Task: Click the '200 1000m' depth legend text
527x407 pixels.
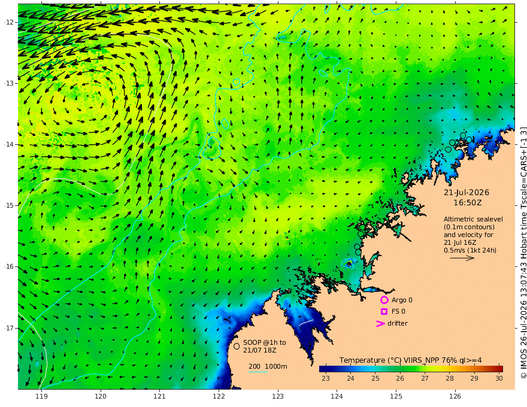Action: pos(268,366)
